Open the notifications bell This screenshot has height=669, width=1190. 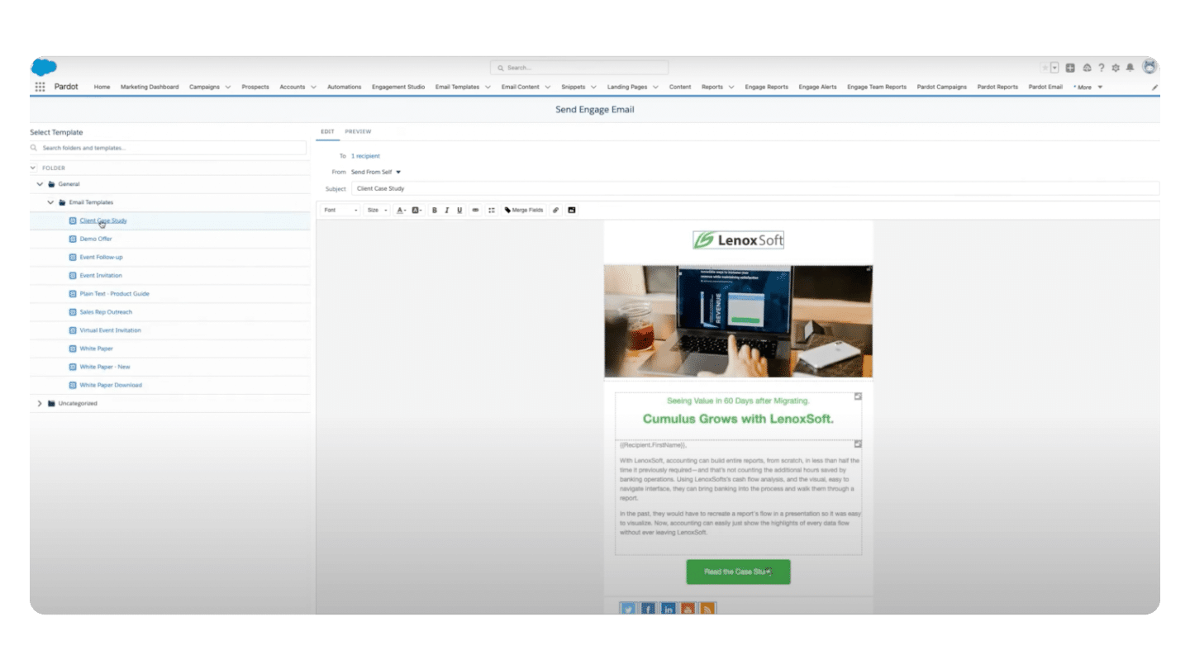point(1130,68)
